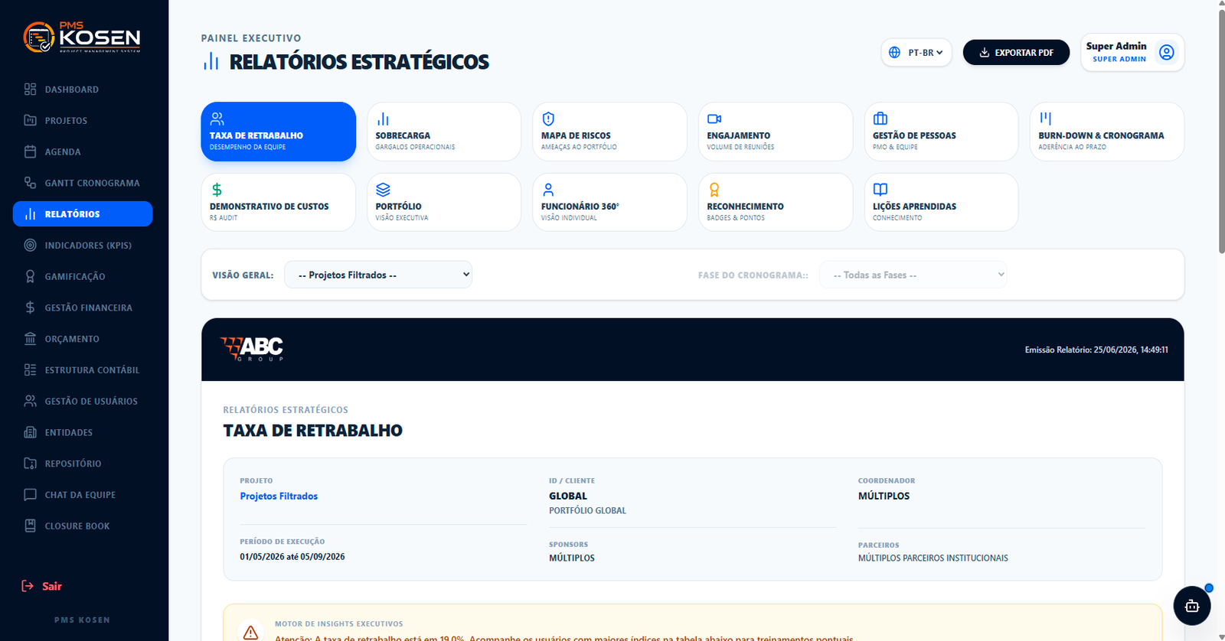This screenshot has height=641, width=1225.
Task: Click the 'PORTFÓLIO GLOBAL' client text
Action: (x=587, y=511)
